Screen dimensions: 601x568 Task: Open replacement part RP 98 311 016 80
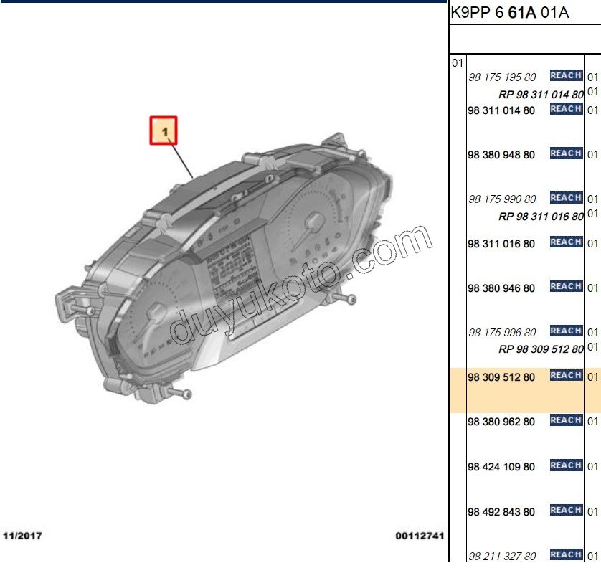[541, 217]
